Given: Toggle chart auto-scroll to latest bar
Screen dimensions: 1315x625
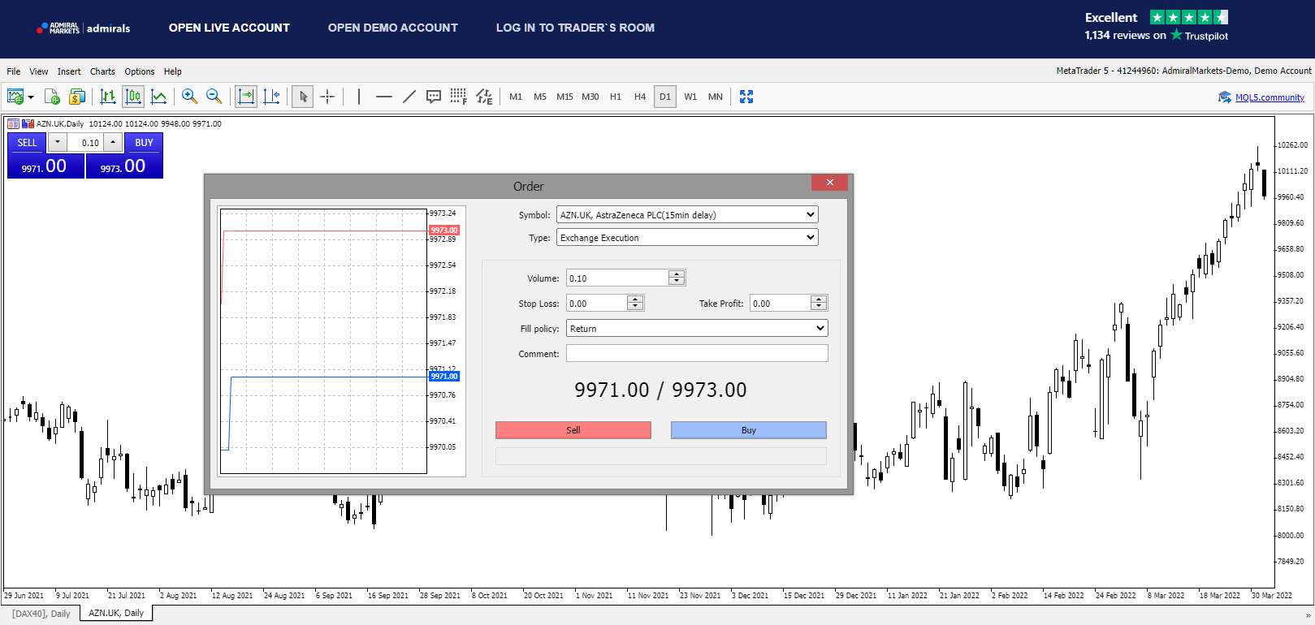Looking at the screenshot, I should [x=245, y=97].
